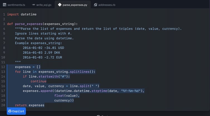Select the write_sql.go file tab

tap(43, 5)
